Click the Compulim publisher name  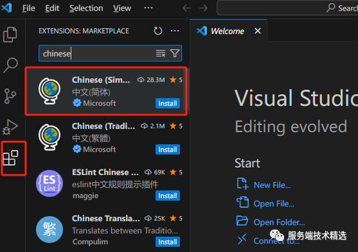[90, 242]
